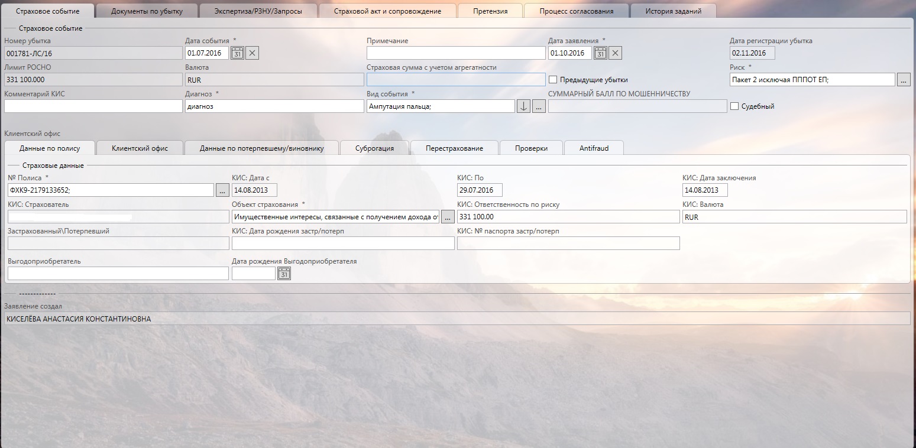This screenshot has height=448, width=916.
Task: Go to the Претензия tab
Action: pyautogui.click(x=490, y=11)
